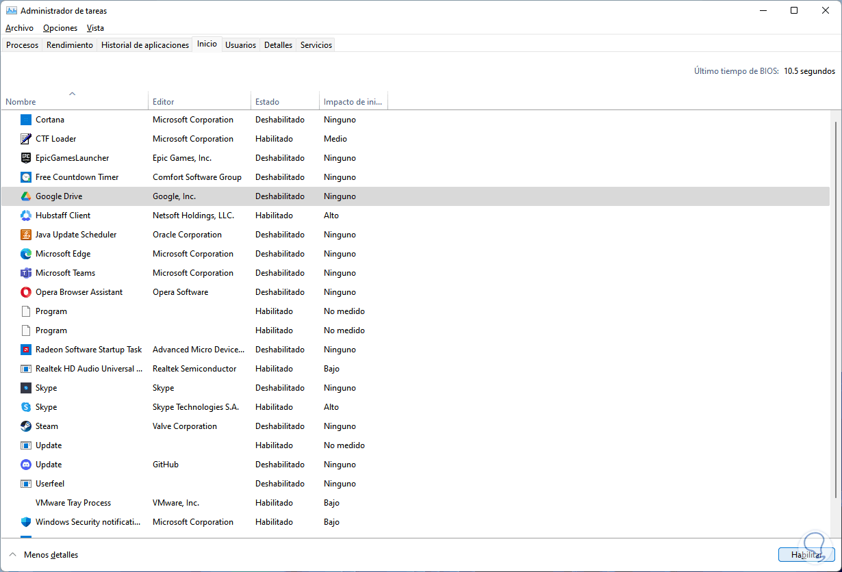
Task: Sort by the Editor column header
Action: [199, 101]
